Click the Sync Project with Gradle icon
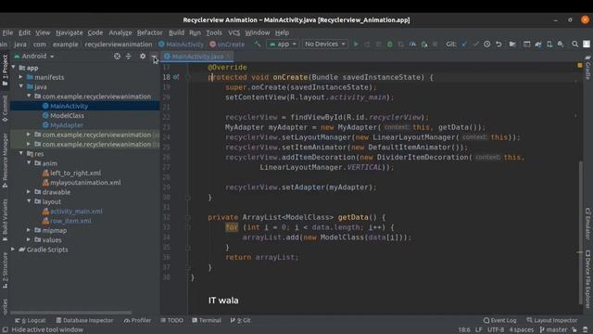The image size is (593, 334). [538, 45]
